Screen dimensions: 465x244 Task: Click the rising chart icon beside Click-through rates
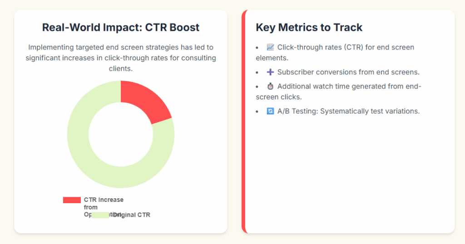pyautogui.click(x=270, y=47)
